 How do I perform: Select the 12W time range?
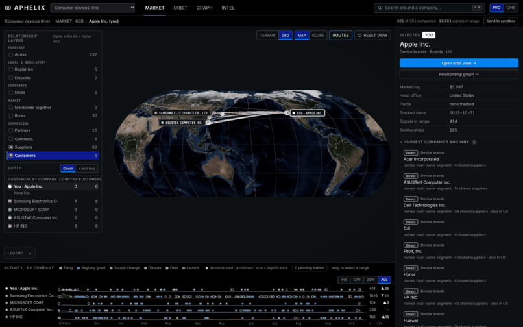click(x=357, y=280)
